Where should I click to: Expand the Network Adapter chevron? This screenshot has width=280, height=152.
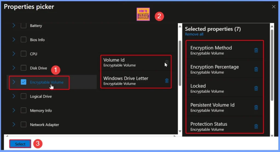click(x=14, y=124)
